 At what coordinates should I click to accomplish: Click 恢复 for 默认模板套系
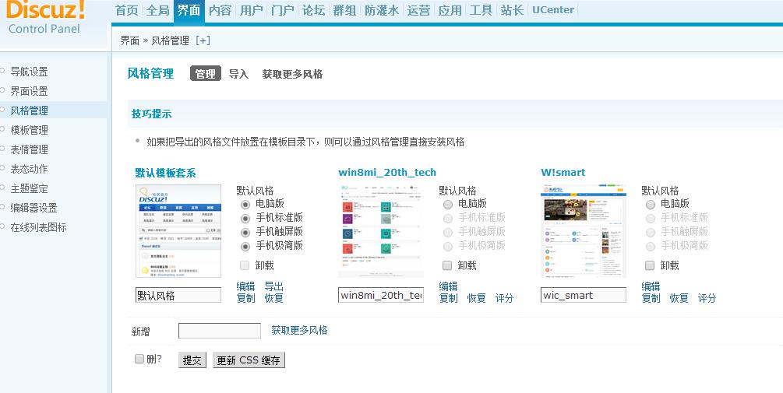click(273, 298)
